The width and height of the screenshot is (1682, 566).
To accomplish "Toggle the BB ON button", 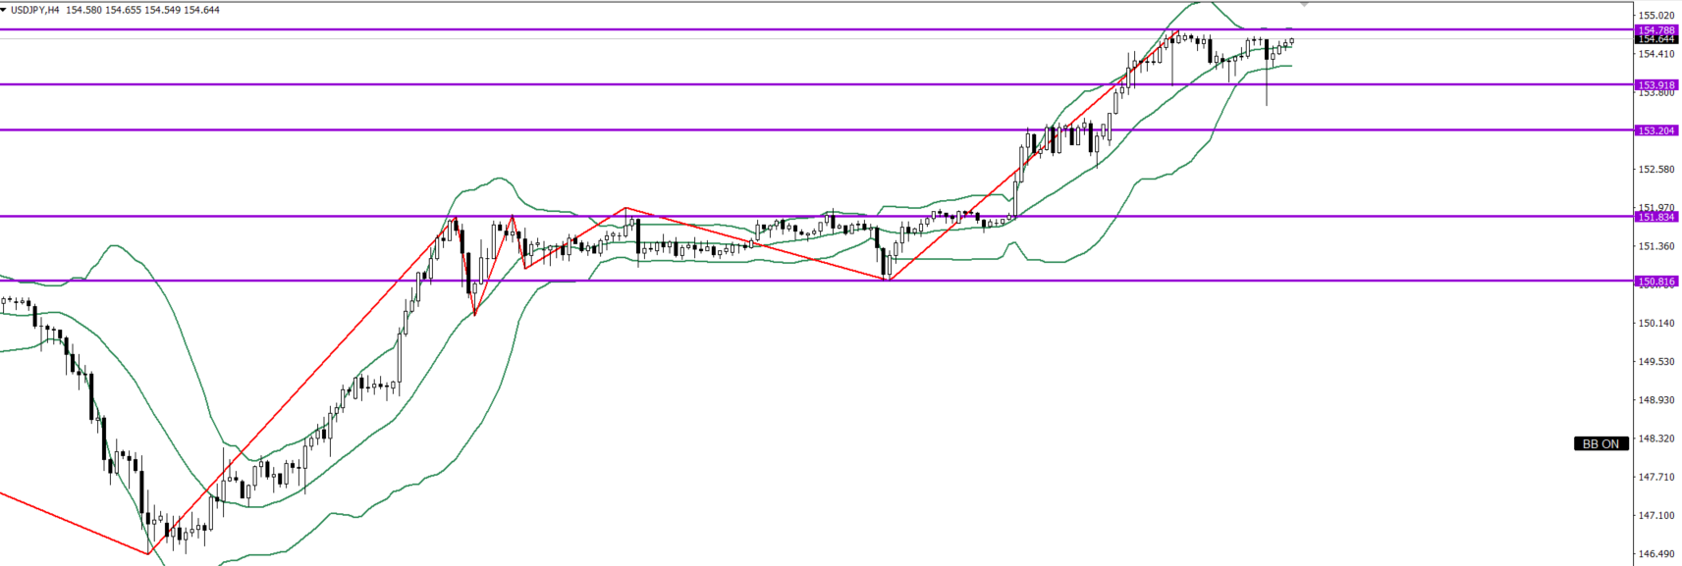I will (x=1601, y=444).
